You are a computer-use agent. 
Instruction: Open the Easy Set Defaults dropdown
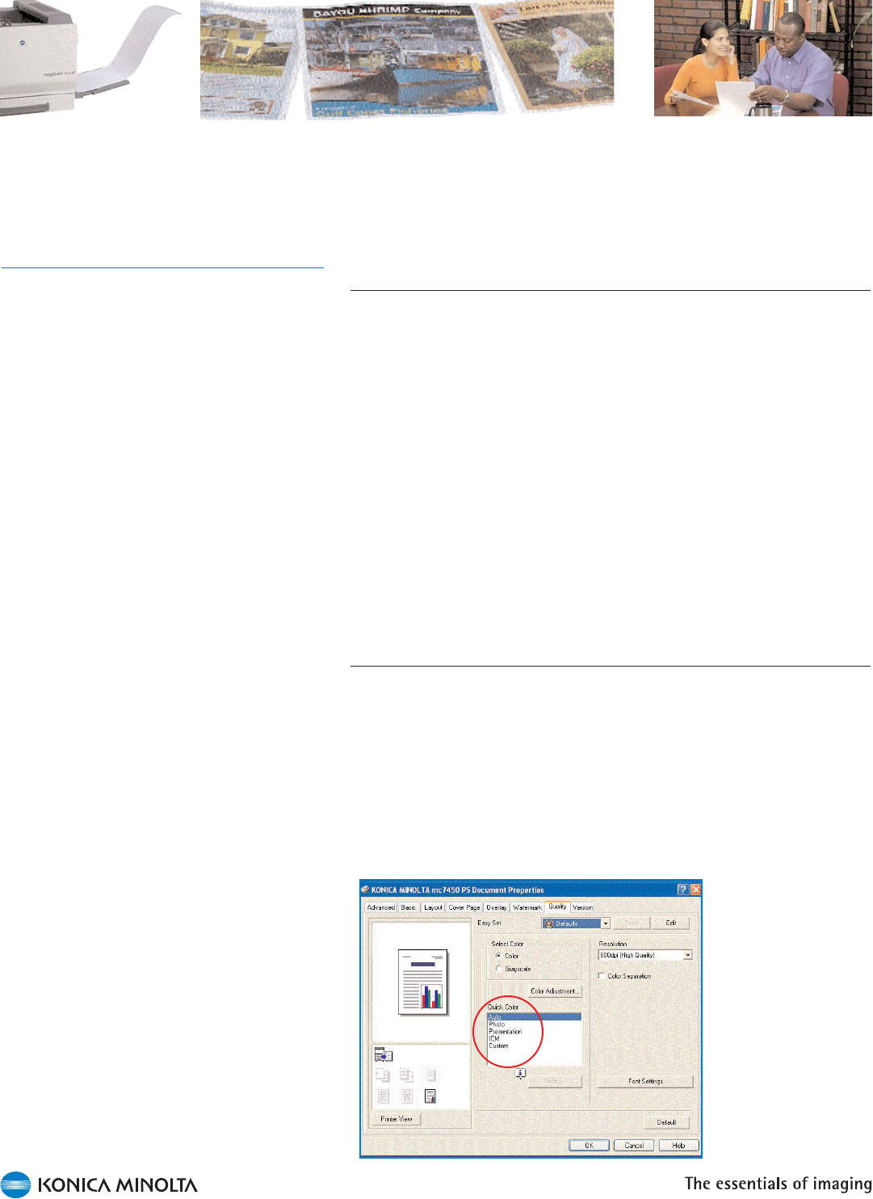576,923
